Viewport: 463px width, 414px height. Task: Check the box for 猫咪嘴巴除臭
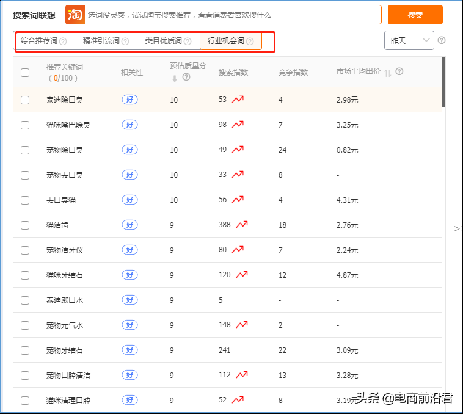(25, 125)
